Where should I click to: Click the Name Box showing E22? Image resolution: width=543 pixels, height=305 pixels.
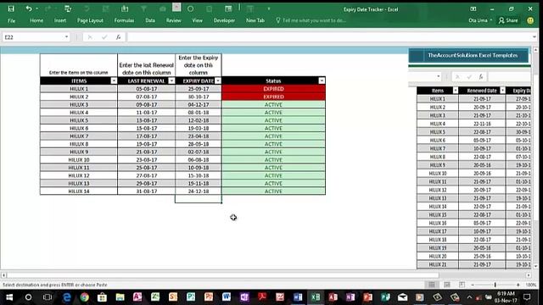[x=33, y=37]
